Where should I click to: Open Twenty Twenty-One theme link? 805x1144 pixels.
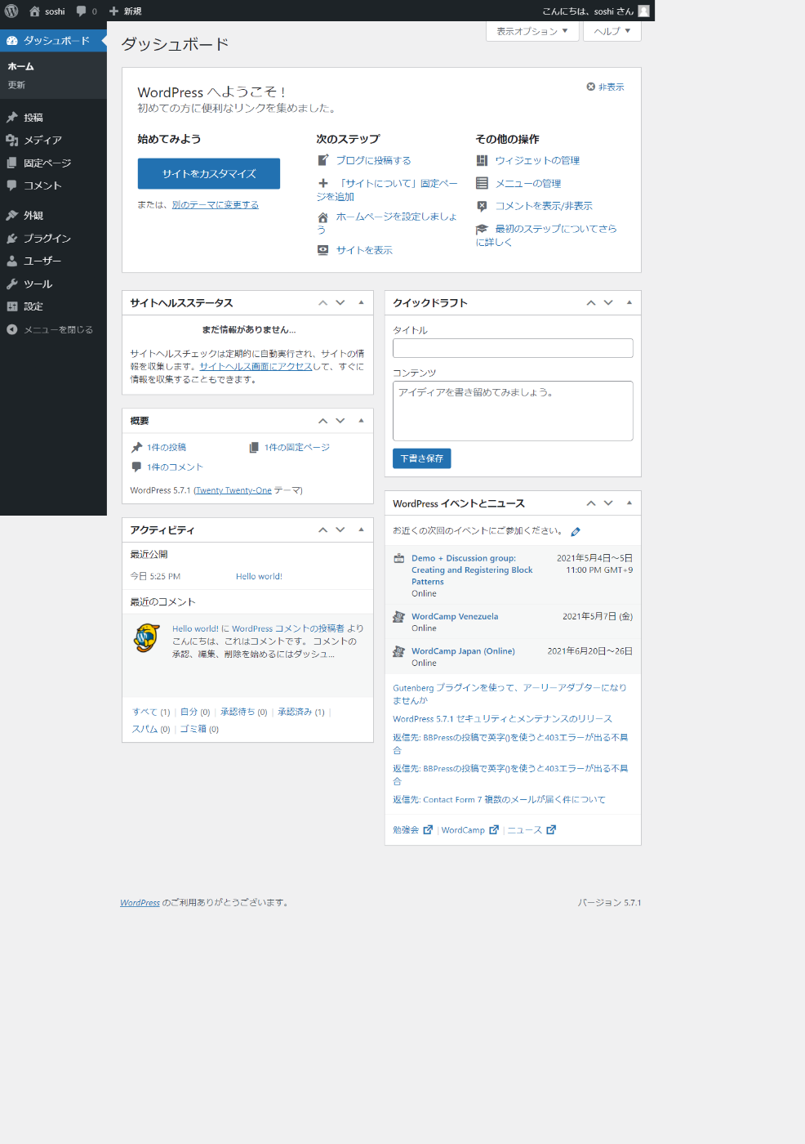point(233,490)
